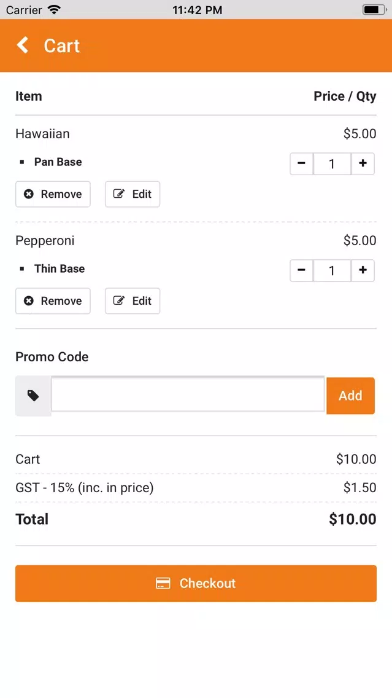
Task: Focus the Promo Code text field
Action: [x=188, y=394]
